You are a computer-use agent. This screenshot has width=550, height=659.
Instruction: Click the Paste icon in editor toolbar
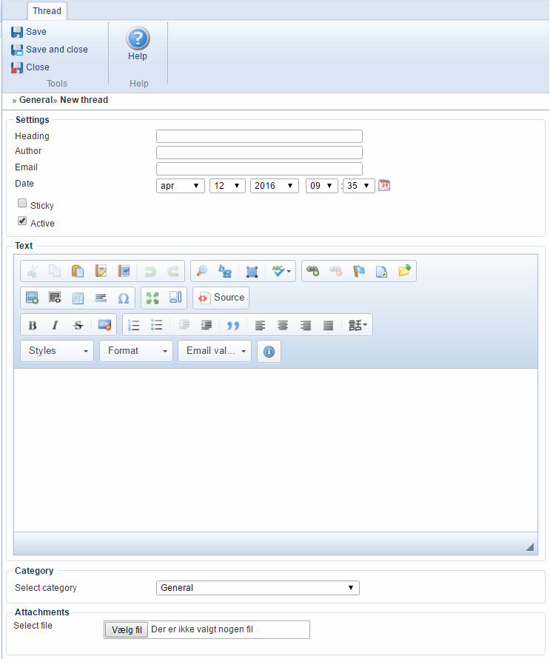click(x=77, y=272)
